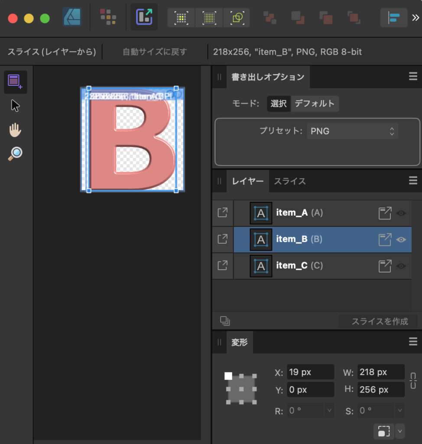Toggle visibility of item_A layer

pos(401,213)
